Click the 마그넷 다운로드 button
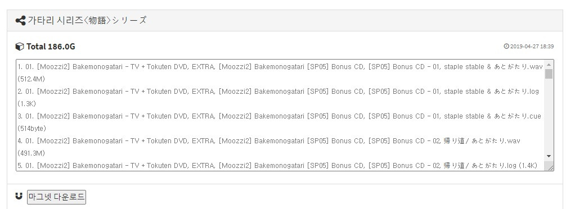The image size is (566, 209). coord(56,197)
